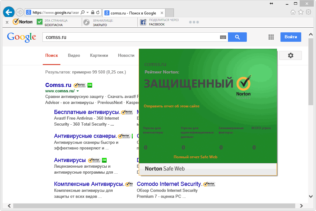Screen dimensions: 316x211
Task: Go back with the browser back arrow
Action: pyautogui.click(x=9, y=12)
